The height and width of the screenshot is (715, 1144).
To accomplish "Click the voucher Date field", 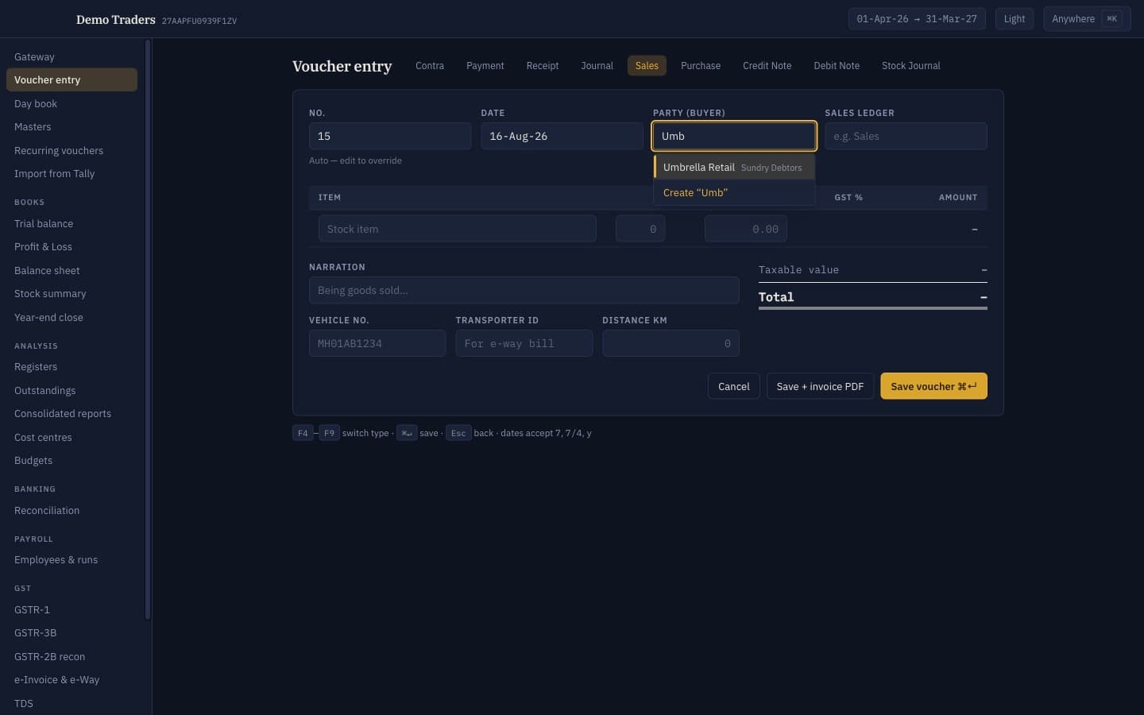I will pyautogui.click(x=562, y=136).
